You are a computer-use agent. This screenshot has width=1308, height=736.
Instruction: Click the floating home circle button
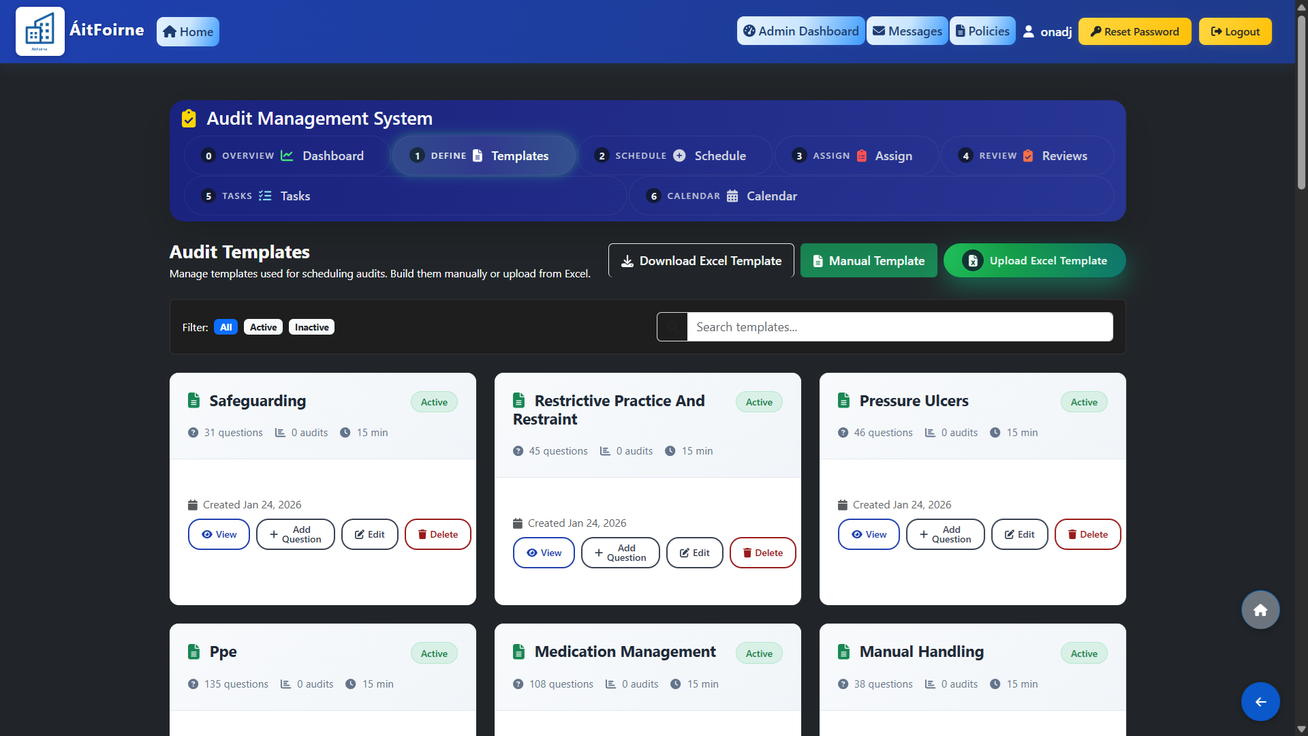(x=1260, y=609)
